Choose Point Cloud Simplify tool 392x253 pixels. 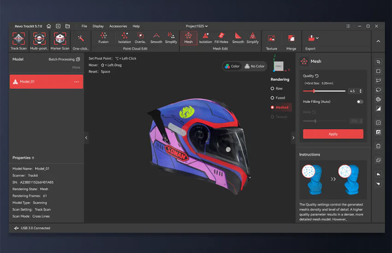pos(171,38)
